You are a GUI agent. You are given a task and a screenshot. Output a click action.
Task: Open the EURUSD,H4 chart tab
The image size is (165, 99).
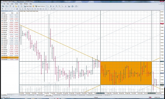[x=23, y=95]
